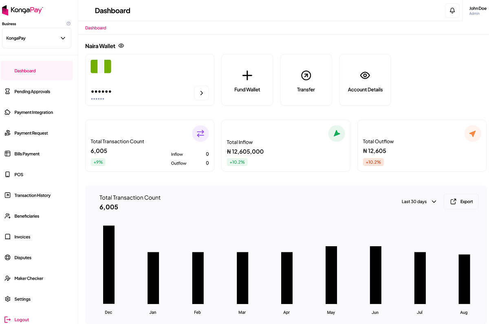489x324 pixels.
Task: Click the Bills Payment grid icon
Action: 7,154
